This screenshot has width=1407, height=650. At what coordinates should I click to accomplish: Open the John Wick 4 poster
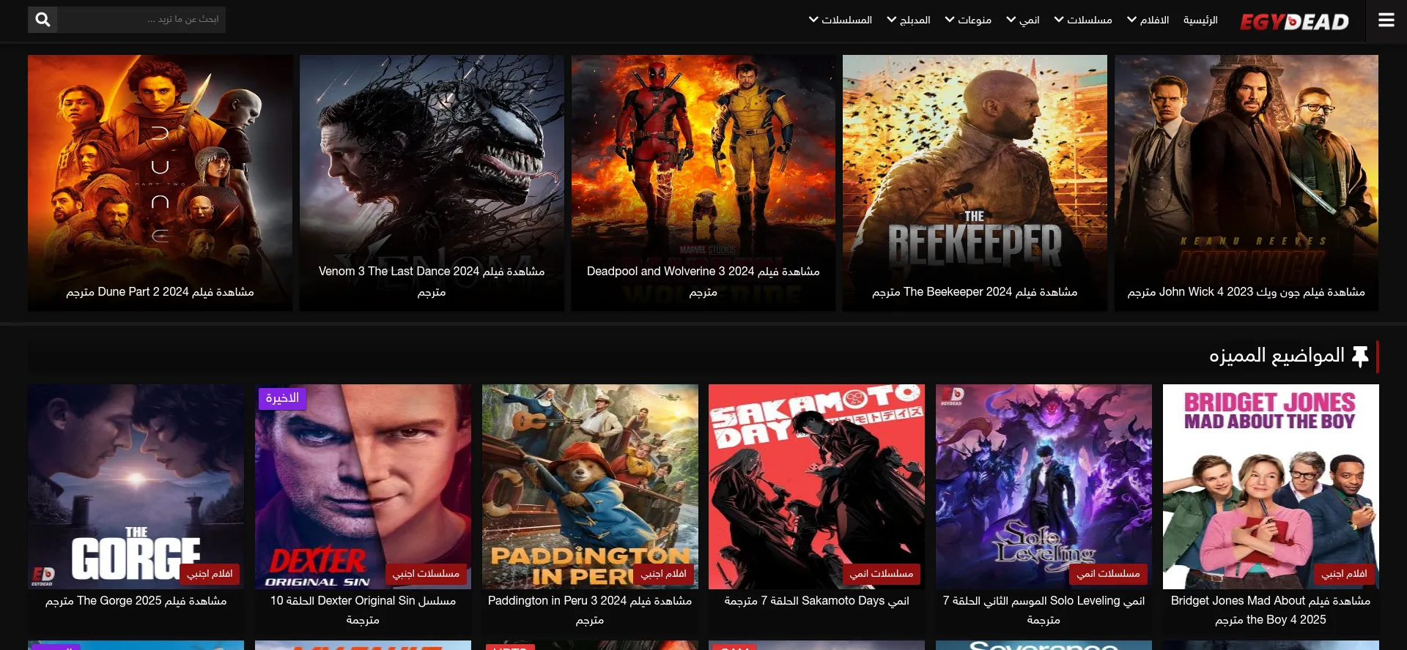1246,183
